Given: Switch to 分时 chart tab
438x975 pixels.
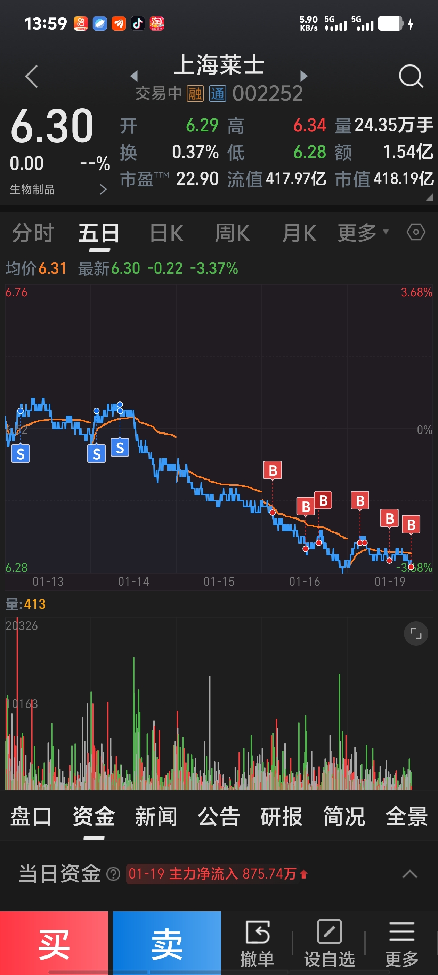Looking at the screenshot, I should 33,232.
